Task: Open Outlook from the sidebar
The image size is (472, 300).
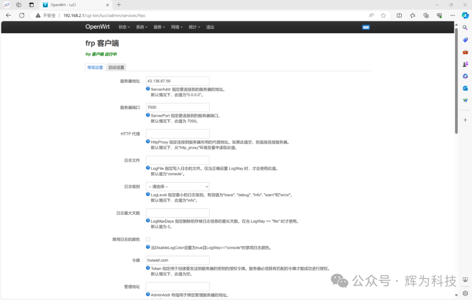Action: click(465, 90)
